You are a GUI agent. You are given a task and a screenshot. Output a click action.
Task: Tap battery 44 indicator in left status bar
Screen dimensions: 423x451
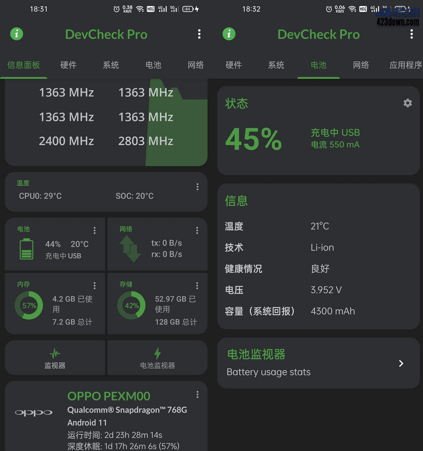click(x=188, y=9)
